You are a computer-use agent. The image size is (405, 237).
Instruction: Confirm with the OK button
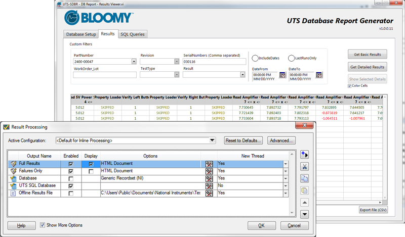point(261,225)
